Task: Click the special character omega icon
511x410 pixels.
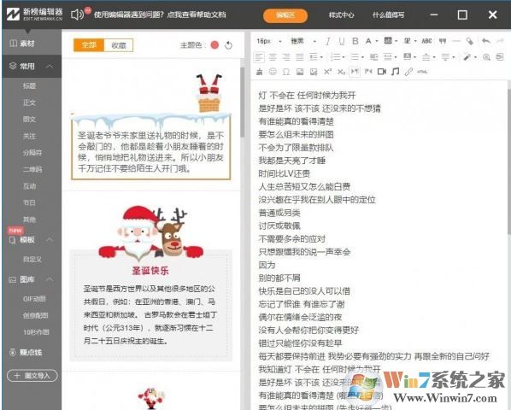Action: click(x=286, y=72)
